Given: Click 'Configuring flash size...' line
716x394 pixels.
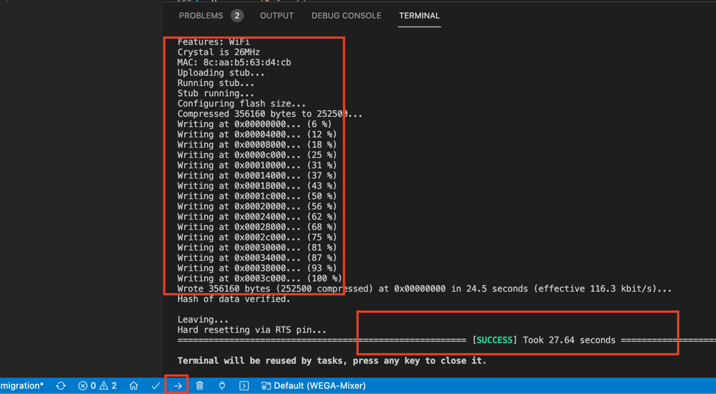Looking at the screenshot, I should pyautogui.click(x=242, y=104).
